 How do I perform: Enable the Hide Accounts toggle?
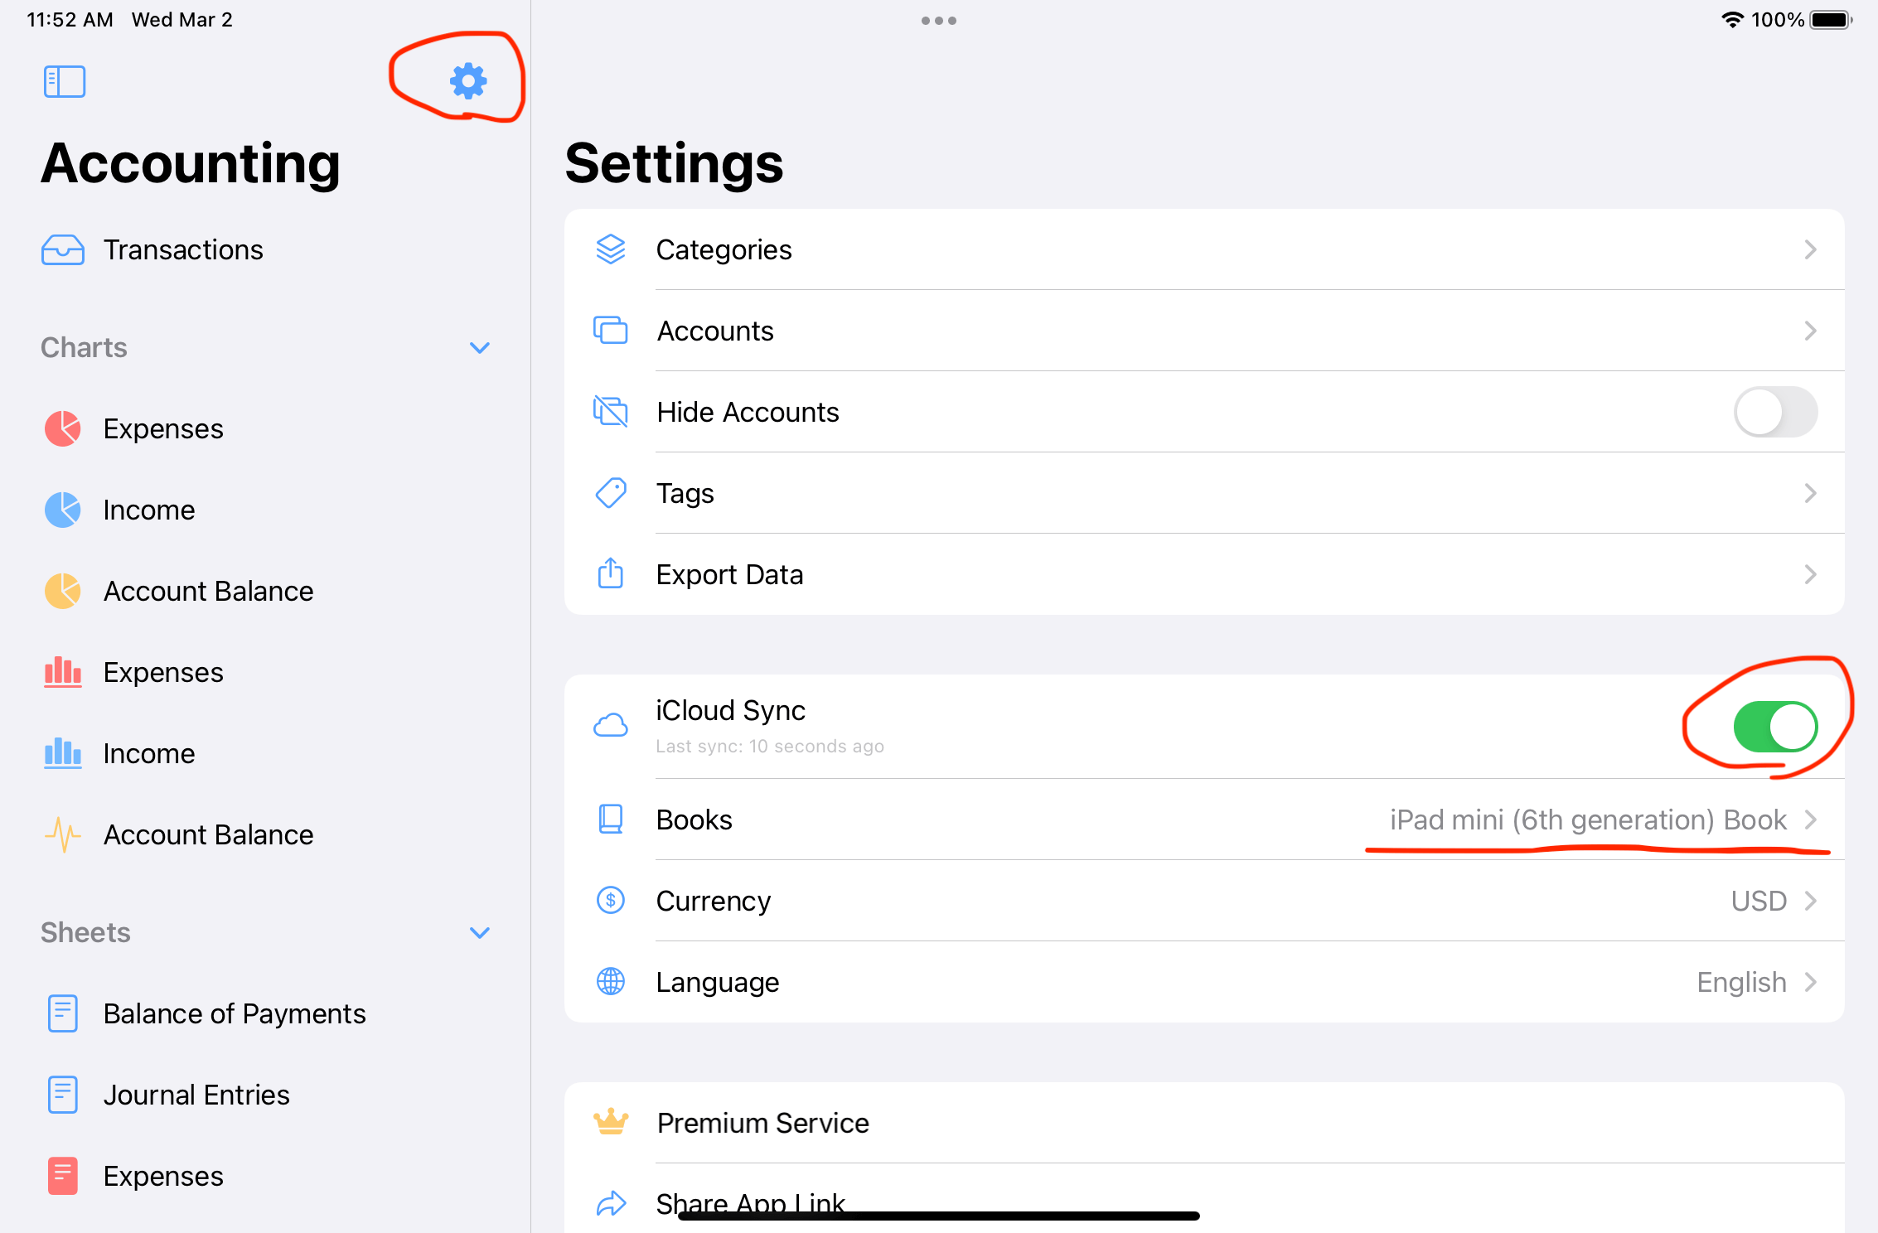point(1775,412)
